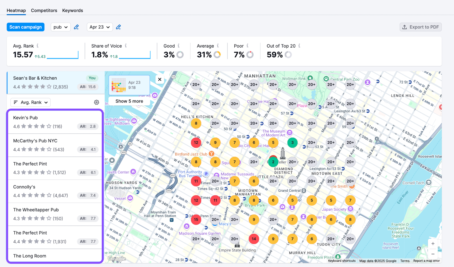Click the Out of Top 20 info icon
The image size is (454, 267).
[299, 46]
